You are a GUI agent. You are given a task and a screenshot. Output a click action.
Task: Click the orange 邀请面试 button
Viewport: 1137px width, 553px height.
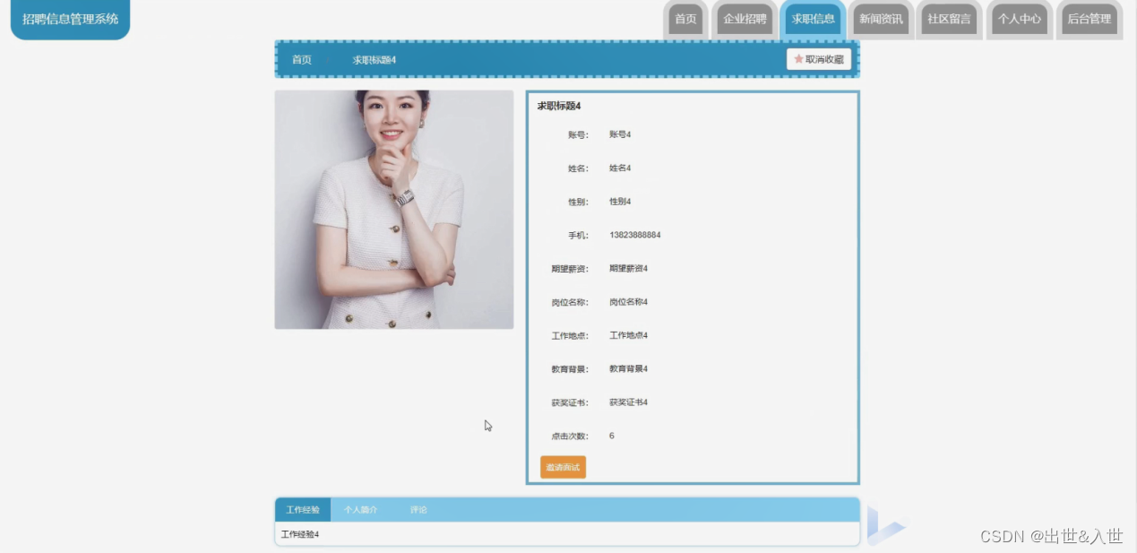(x=563, y=467)
